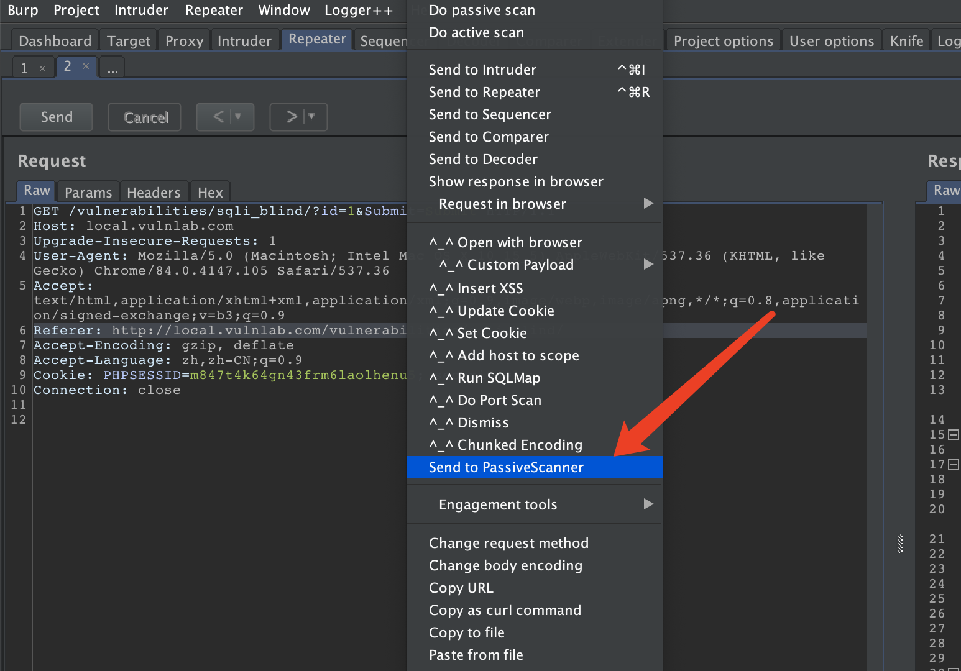Choose Do passive scan
961x671 pixels.
click(x=535, y=10)
